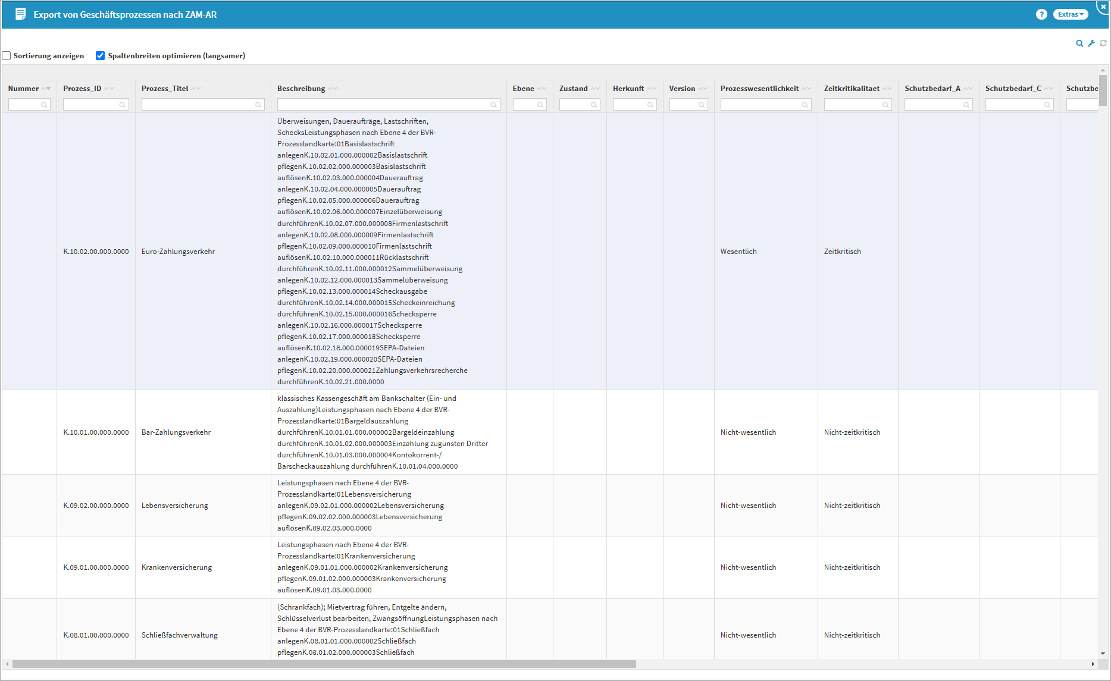Image resolution: width=1111 pixels, height=681 pixels.
Task: Open the Extras dropdown menu
Action: pos(1070,14)
